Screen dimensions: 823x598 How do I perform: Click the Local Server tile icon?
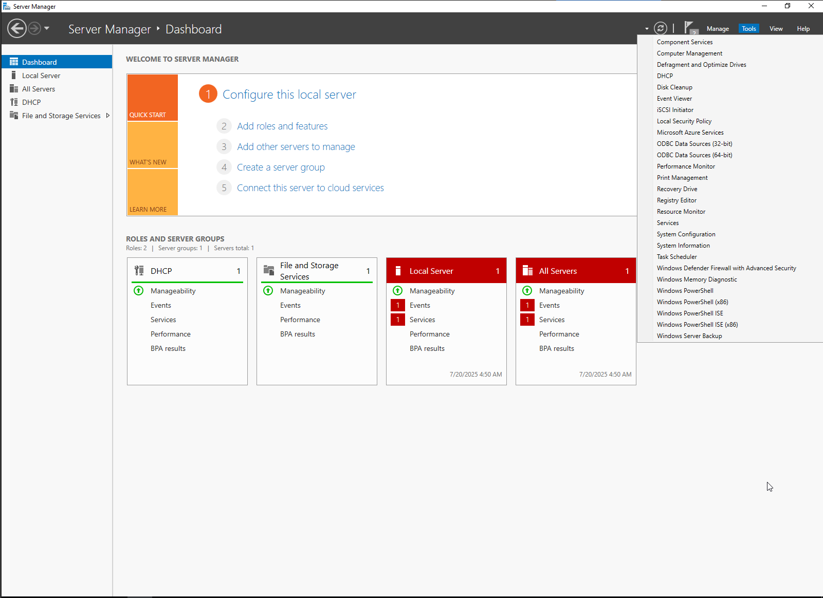click(x=398, y=271)
